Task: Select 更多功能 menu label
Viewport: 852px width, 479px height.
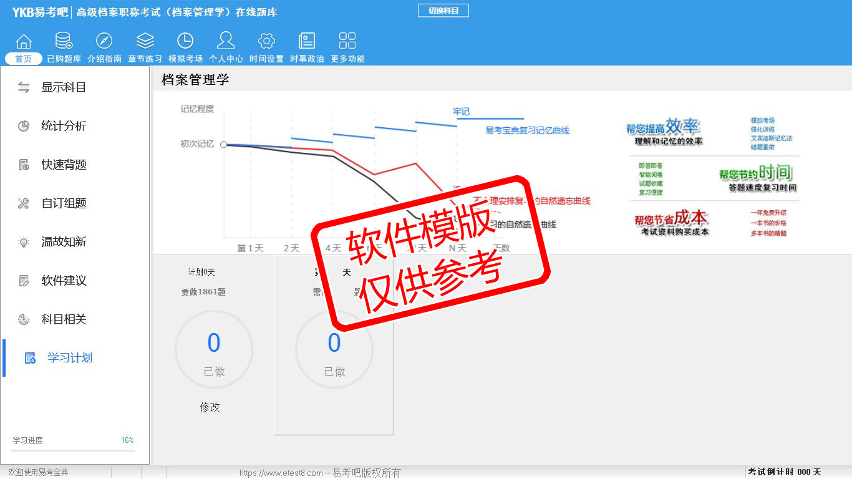Action: pyautogui.click(x=347, y=59)
